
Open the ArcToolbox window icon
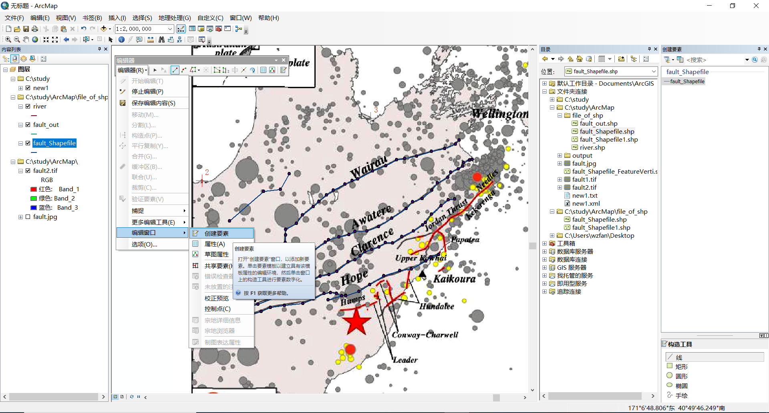click(x=219, y=29)
